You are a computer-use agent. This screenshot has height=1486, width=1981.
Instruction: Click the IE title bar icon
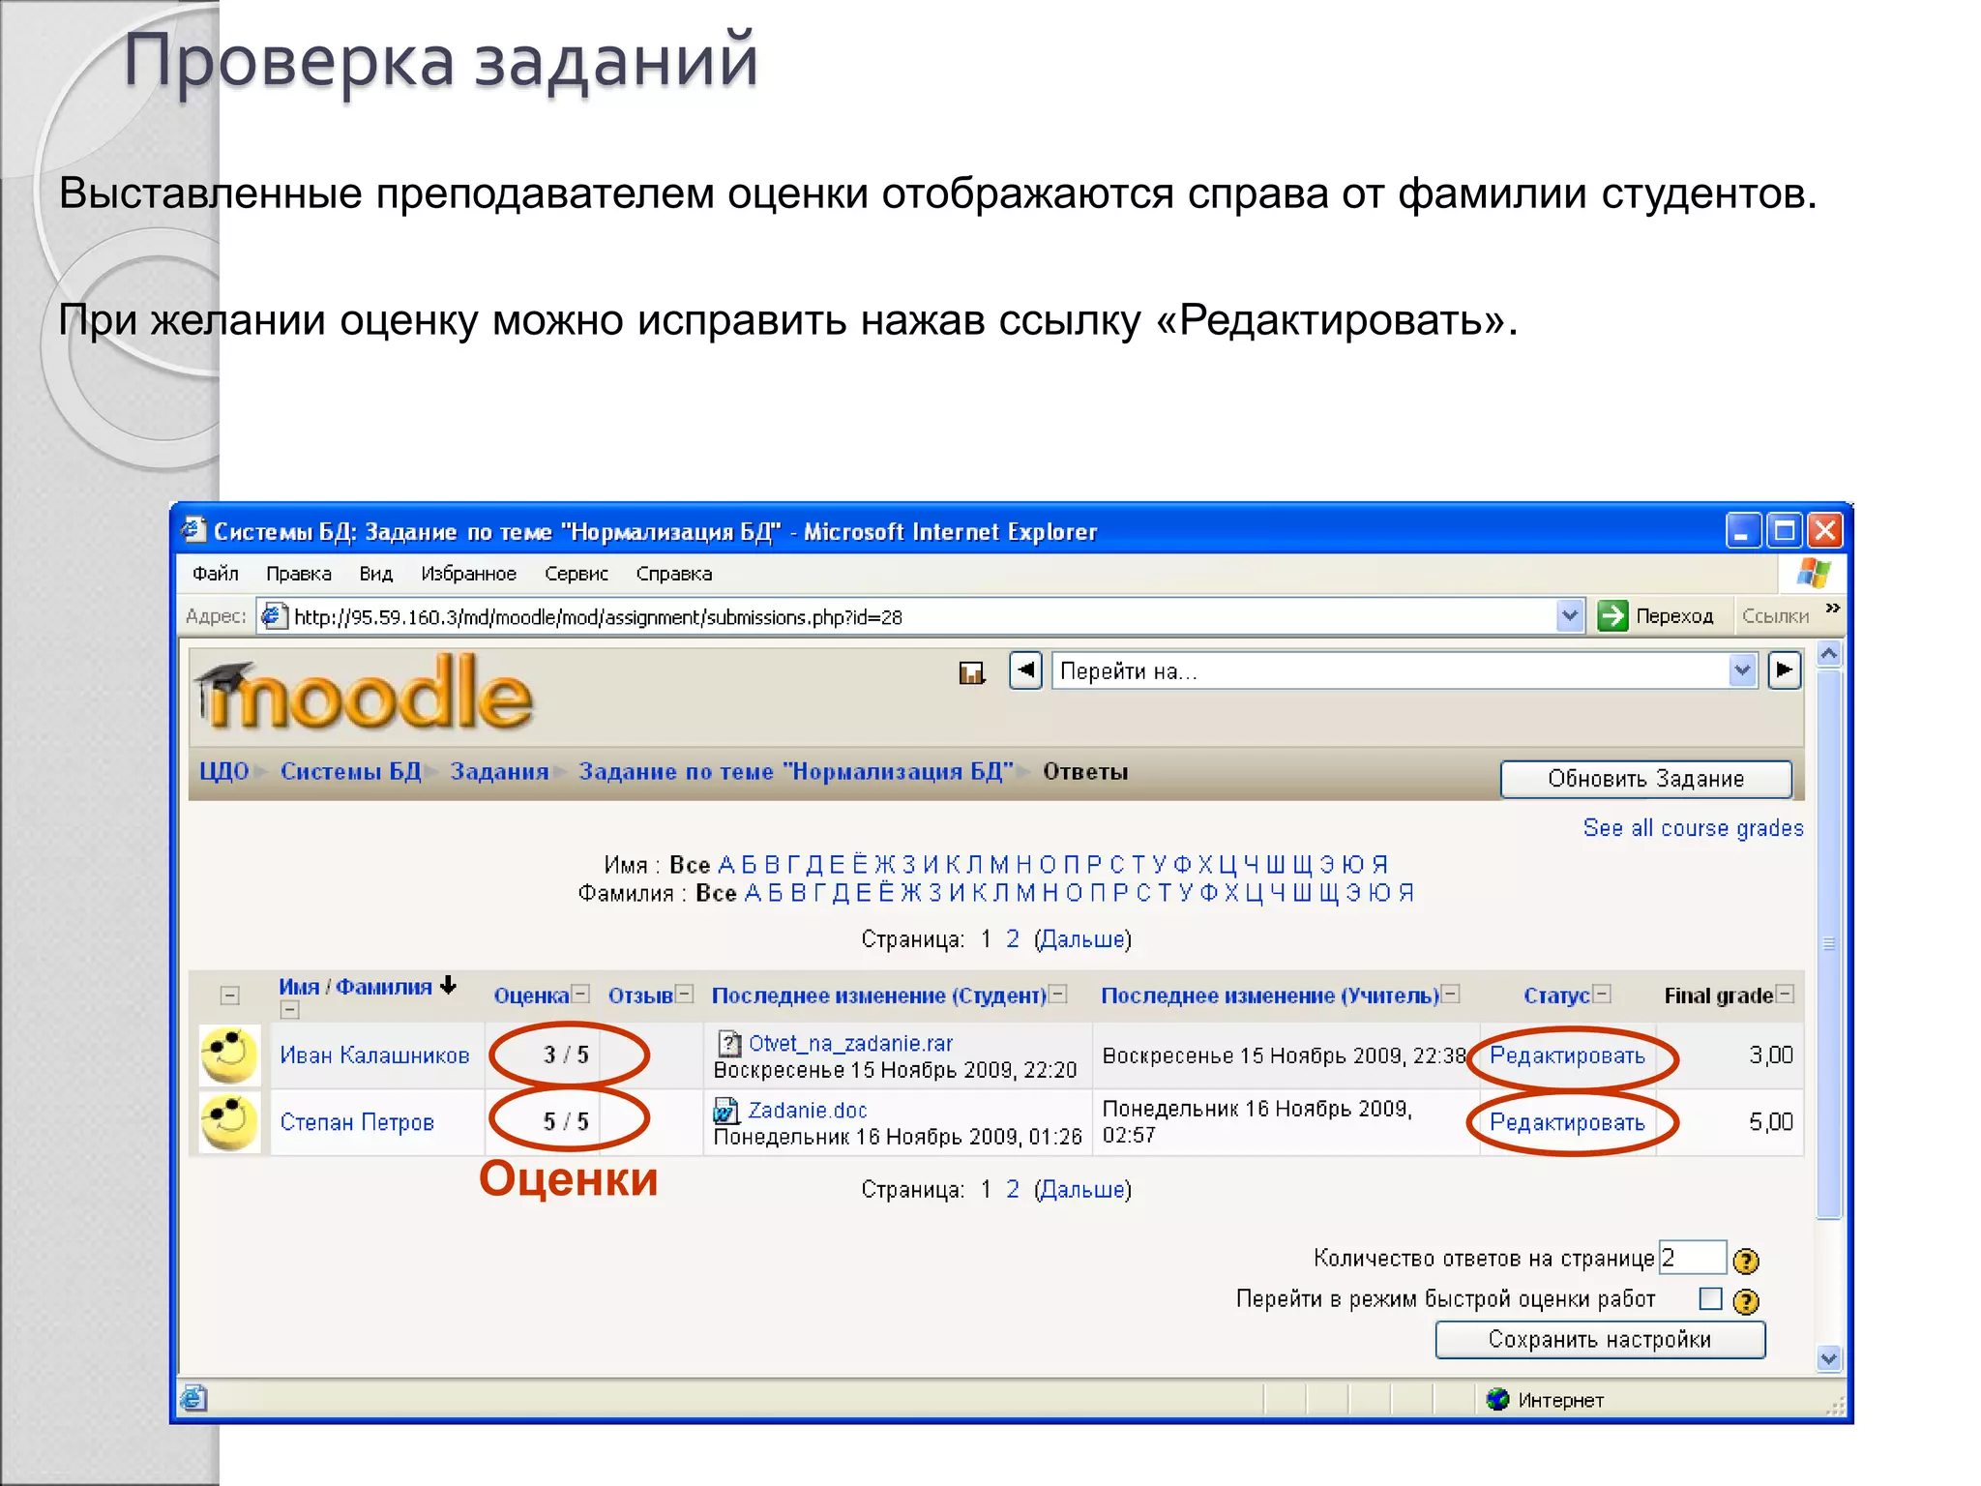194,529
